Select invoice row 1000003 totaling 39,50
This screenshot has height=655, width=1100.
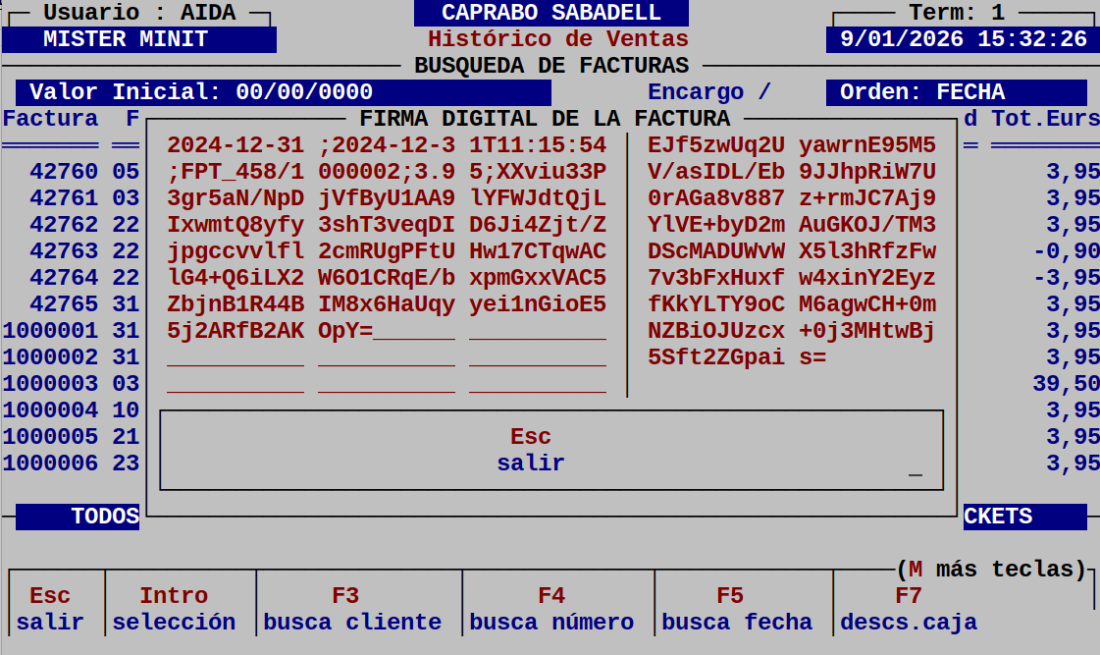(69, 383)
